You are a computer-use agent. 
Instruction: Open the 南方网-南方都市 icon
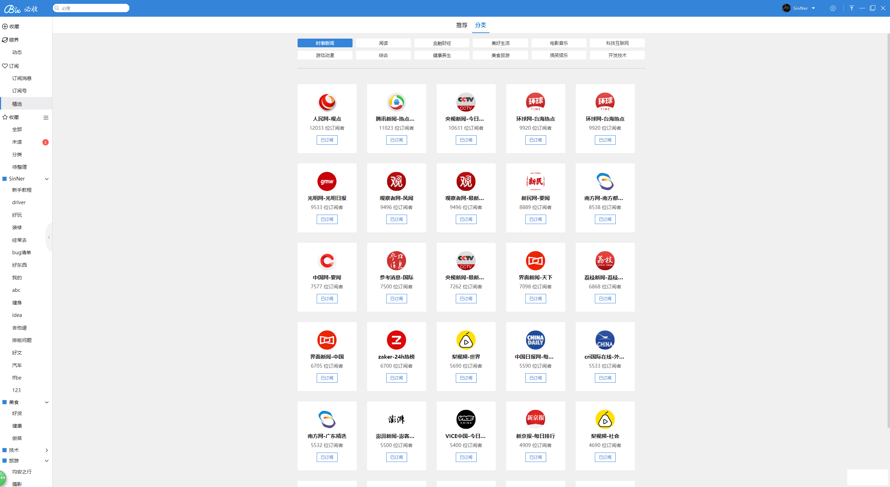605,181
